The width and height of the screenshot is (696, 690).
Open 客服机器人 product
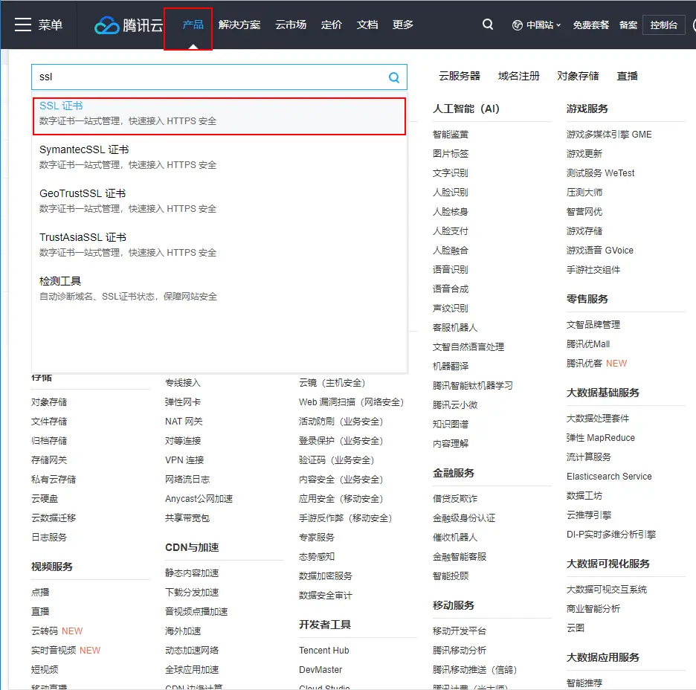click(455, 328)
